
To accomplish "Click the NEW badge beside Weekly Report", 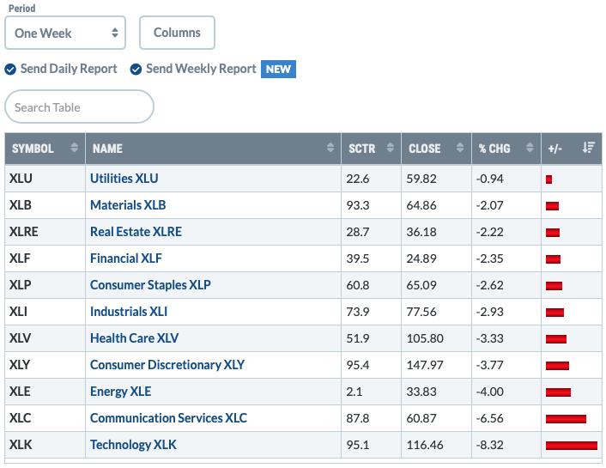I will point(278,69).
